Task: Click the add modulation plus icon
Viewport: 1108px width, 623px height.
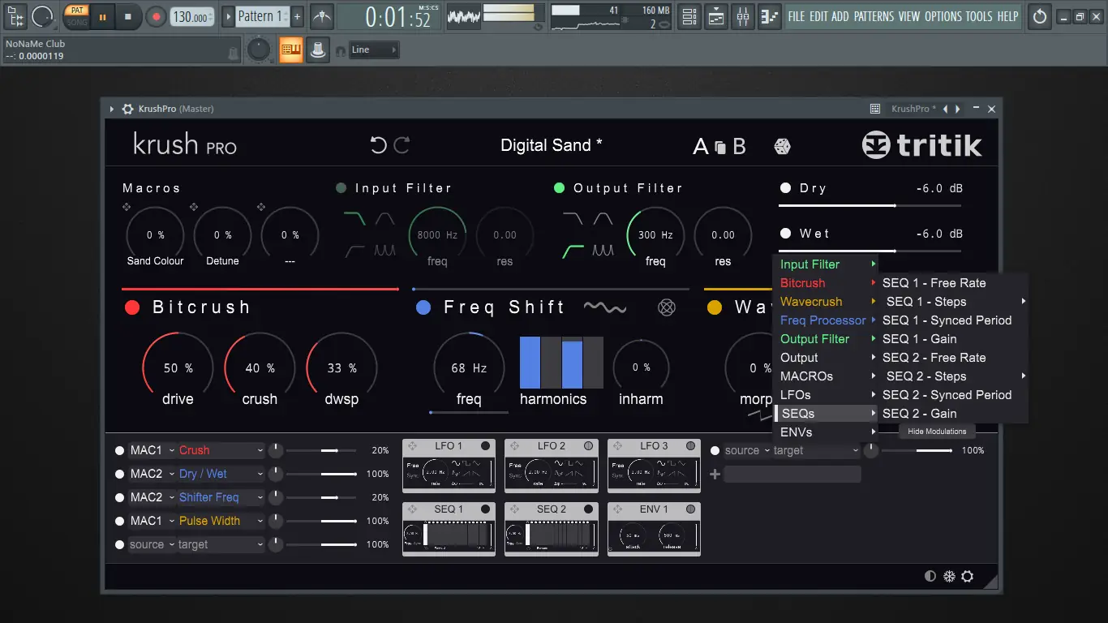Action: pyautogui.click(x=715, y=474)
